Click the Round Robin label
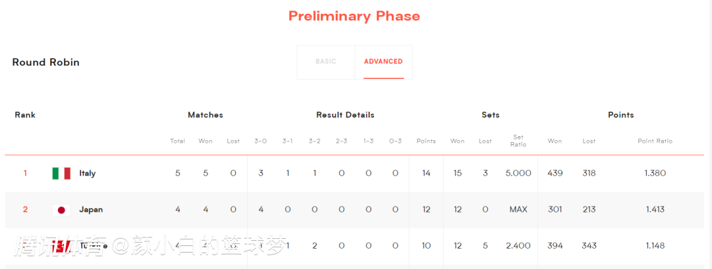Image resolution: width=712 pixels, height=269 pixels. (46, 62)
